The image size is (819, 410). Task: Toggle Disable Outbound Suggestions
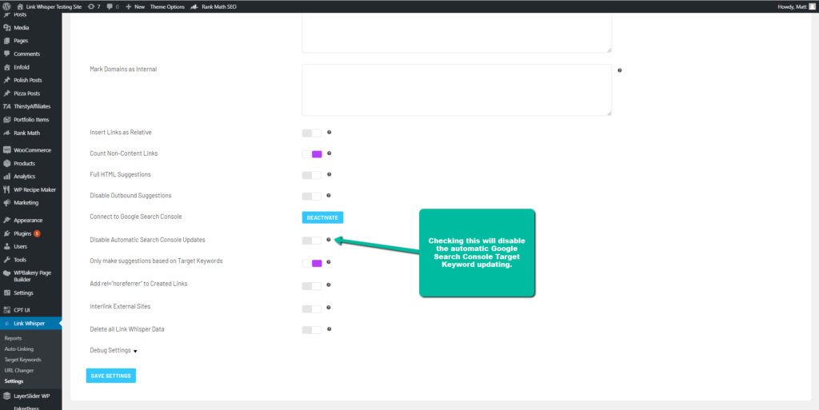[312, 196]
